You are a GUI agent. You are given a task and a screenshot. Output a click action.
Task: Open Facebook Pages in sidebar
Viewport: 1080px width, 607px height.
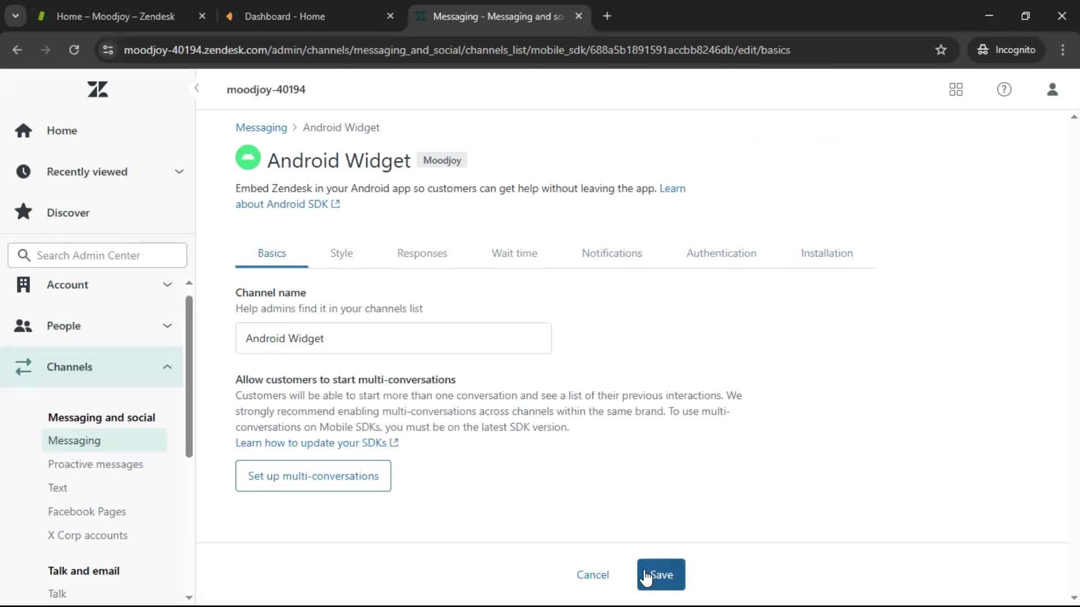click(x=87, y=511)
